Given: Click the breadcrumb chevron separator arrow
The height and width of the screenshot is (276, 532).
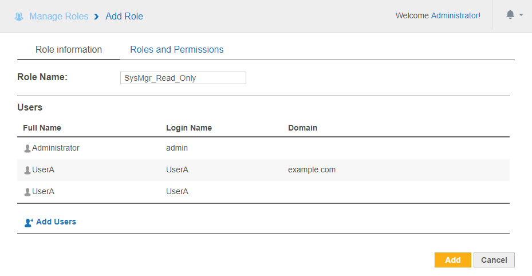Looking at the screenshot, I should [x=97, y=16].
